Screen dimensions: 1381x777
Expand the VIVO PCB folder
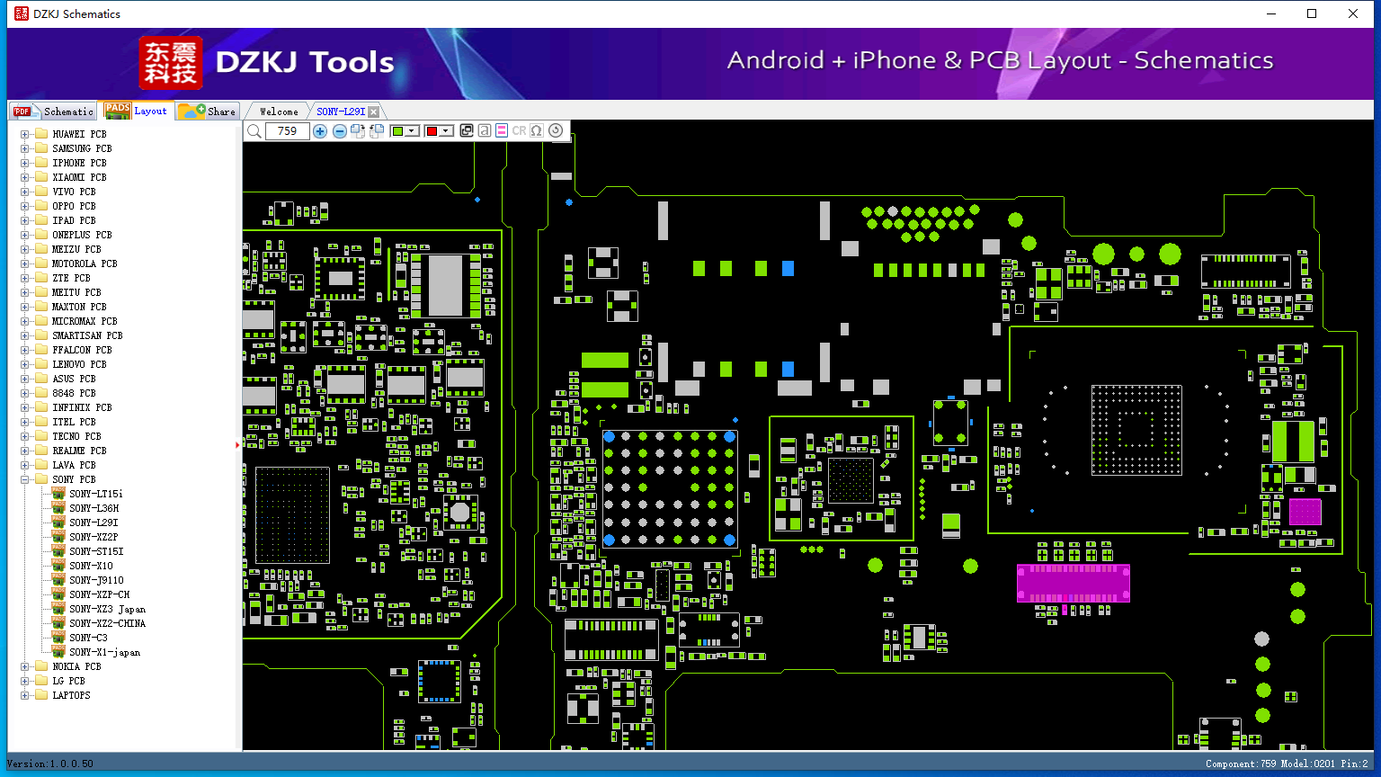[25, 192]
